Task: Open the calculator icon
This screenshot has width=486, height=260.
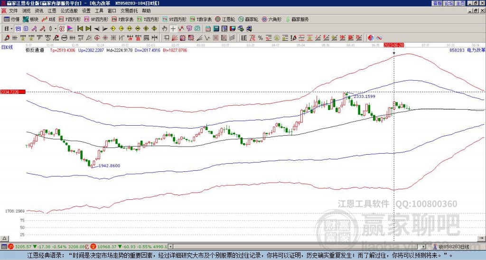Action: 216,29
